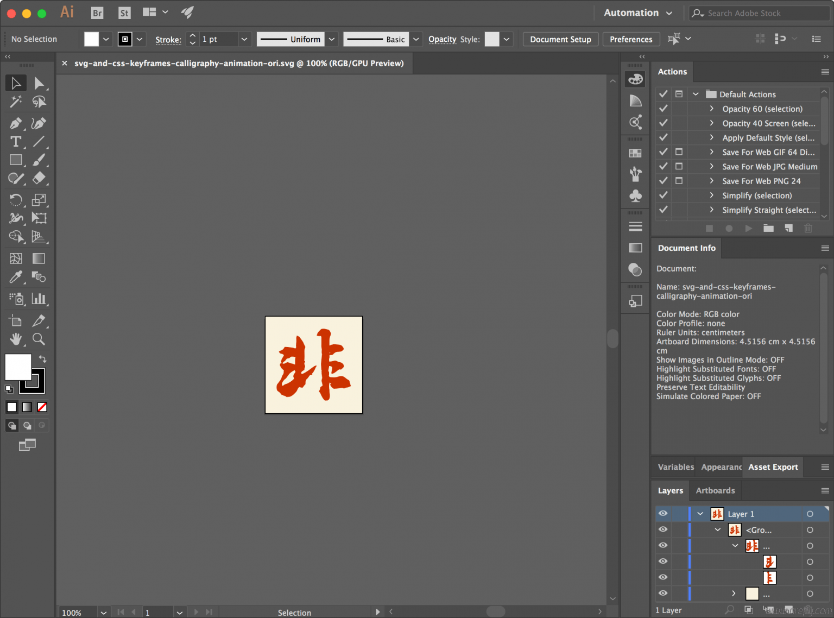Select the Magic Wand tool
This screenshot has height=618, width=834.
[16, 102]
